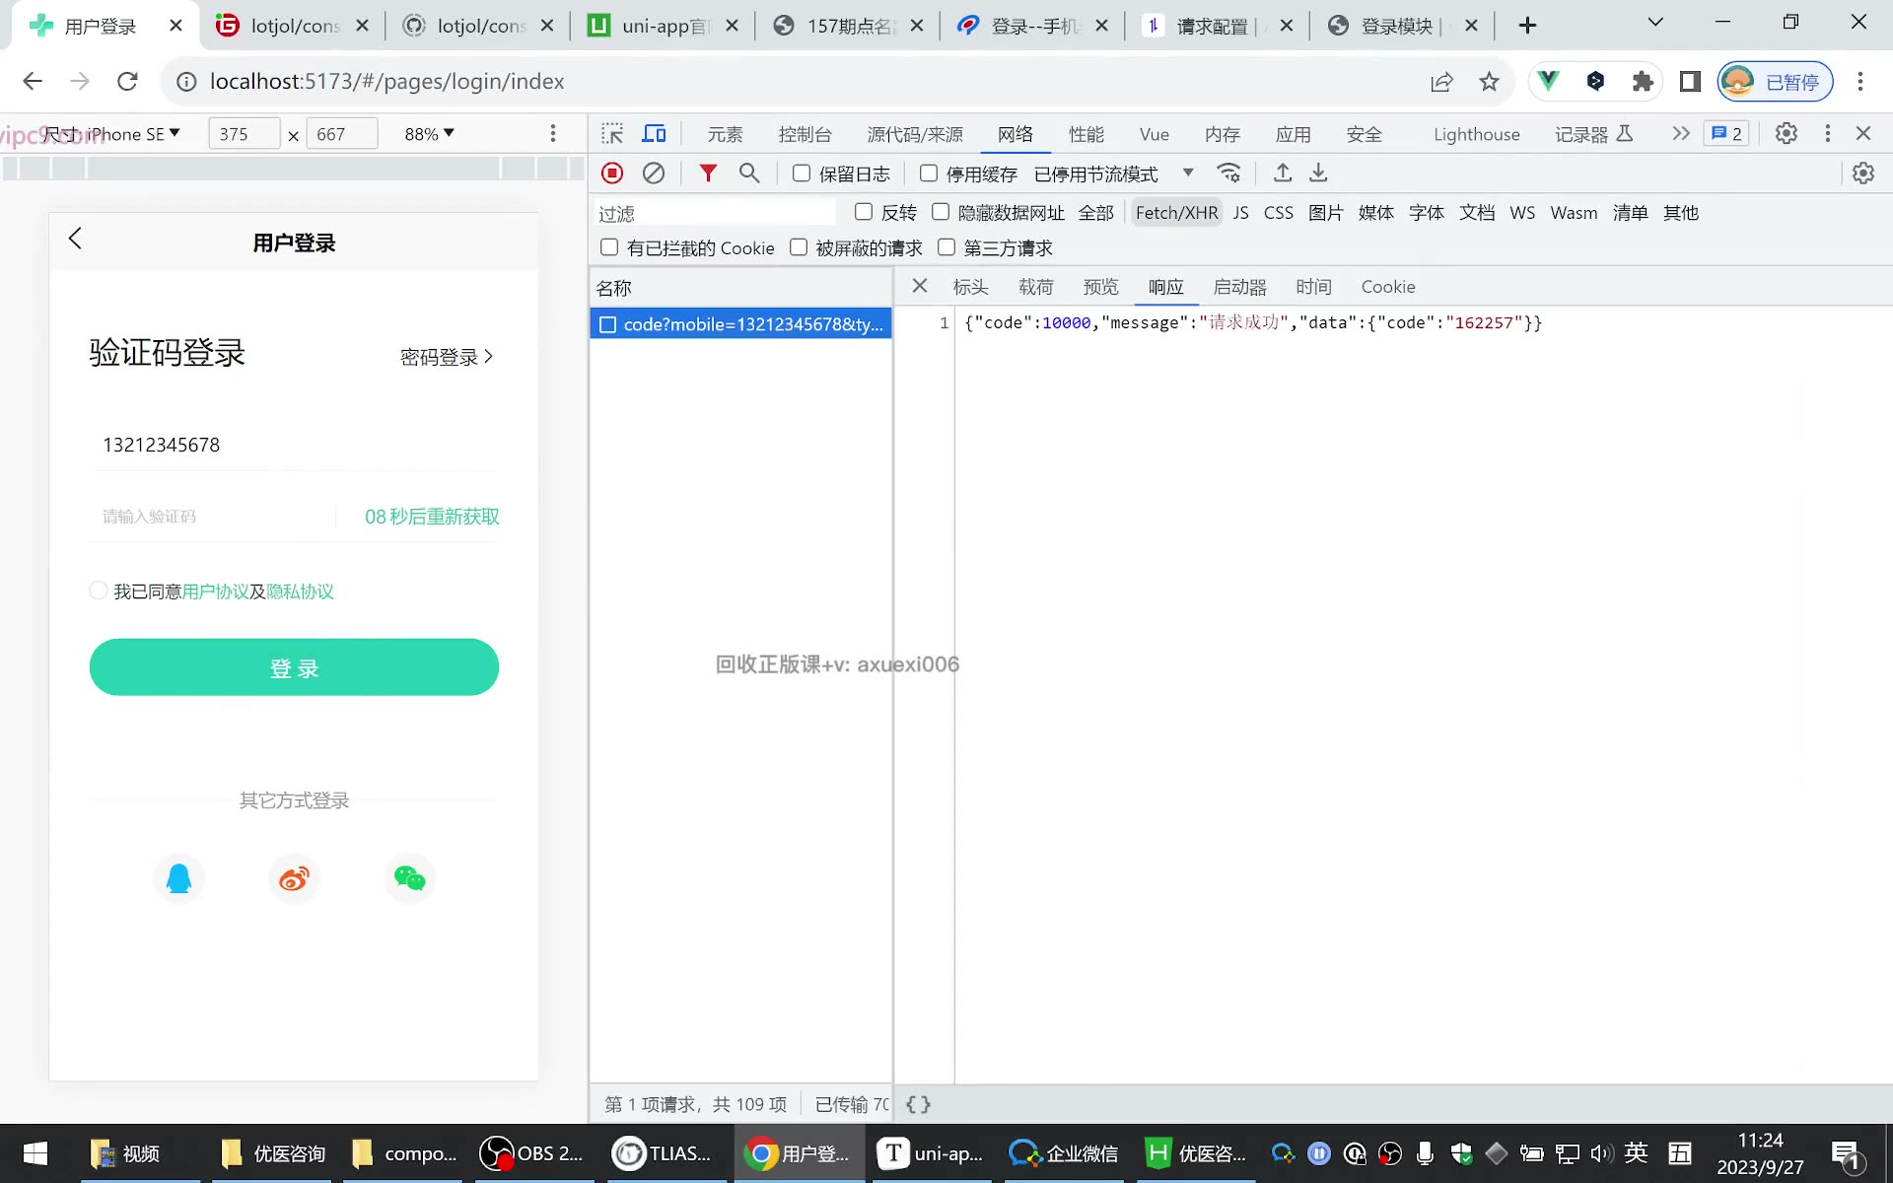Open 88% zoom dropdown
The height and width of the screenshot is (1183, 1893).
pyautogui.click(x=429, y=134)
